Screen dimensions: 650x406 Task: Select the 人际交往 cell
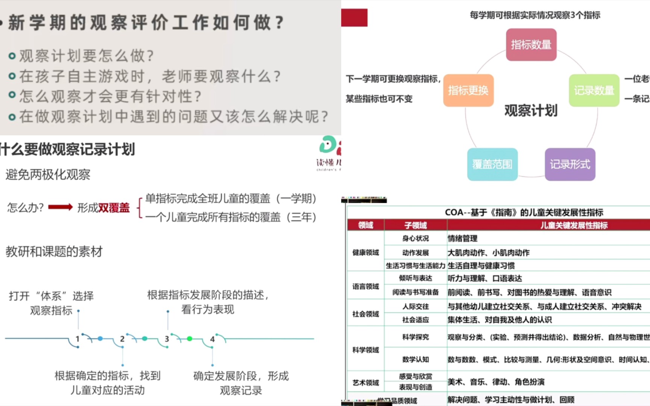coord(416,306)
